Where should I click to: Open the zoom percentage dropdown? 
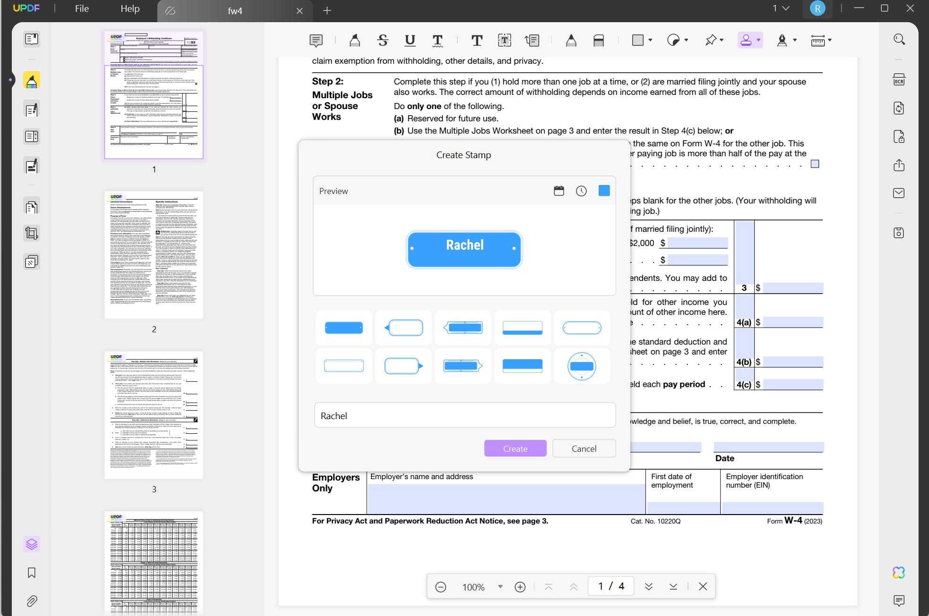(x=500, y=586)
